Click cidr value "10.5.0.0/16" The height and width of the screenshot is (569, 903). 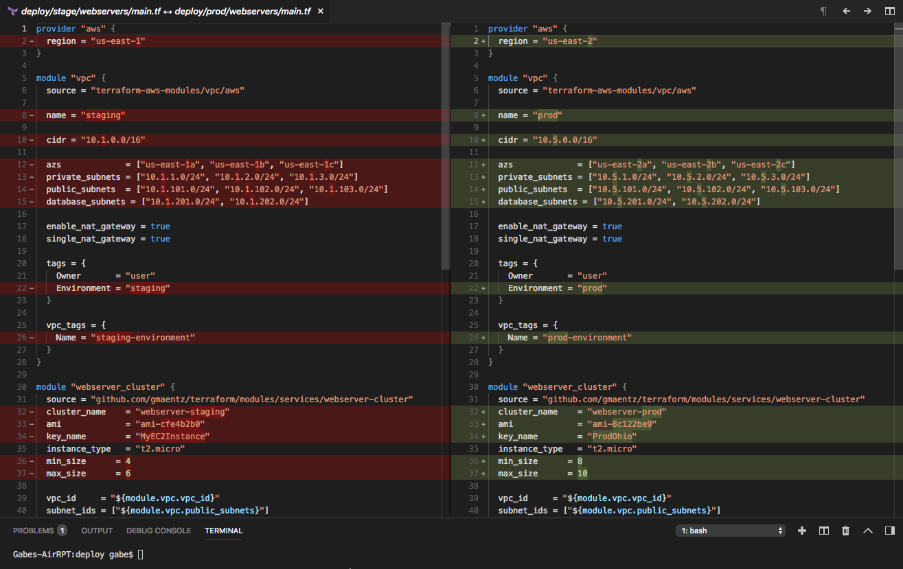(565, 140)
